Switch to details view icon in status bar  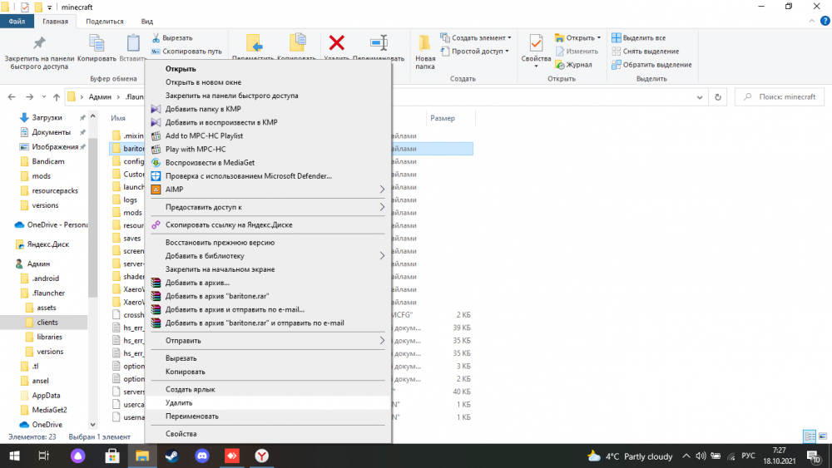pyautogui.click(x=810, y=436)
